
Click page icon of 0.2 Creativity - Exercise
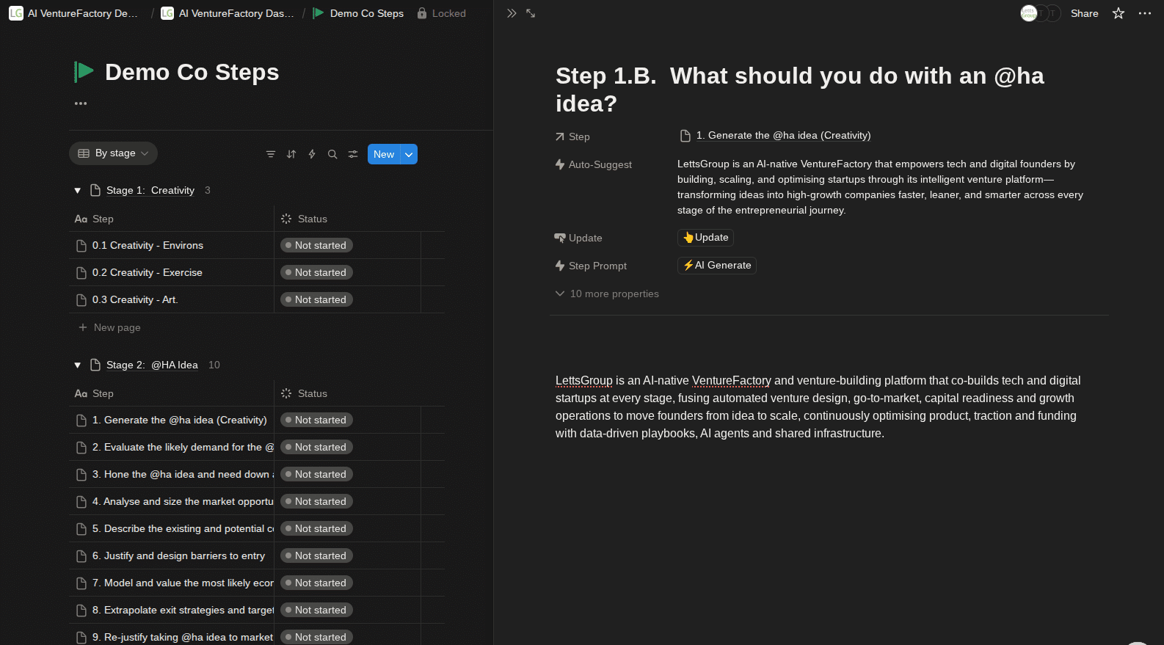(81, 273)
